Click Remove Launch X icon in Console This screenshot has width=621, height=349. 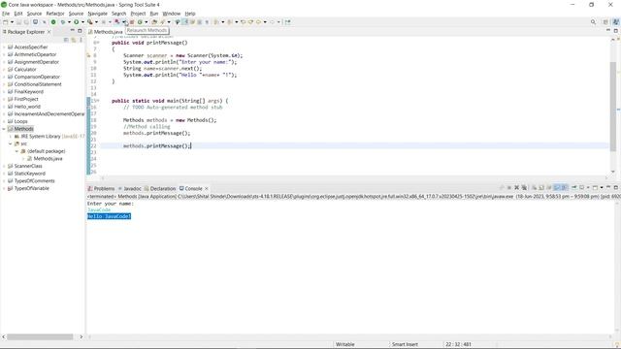[516, 187]
